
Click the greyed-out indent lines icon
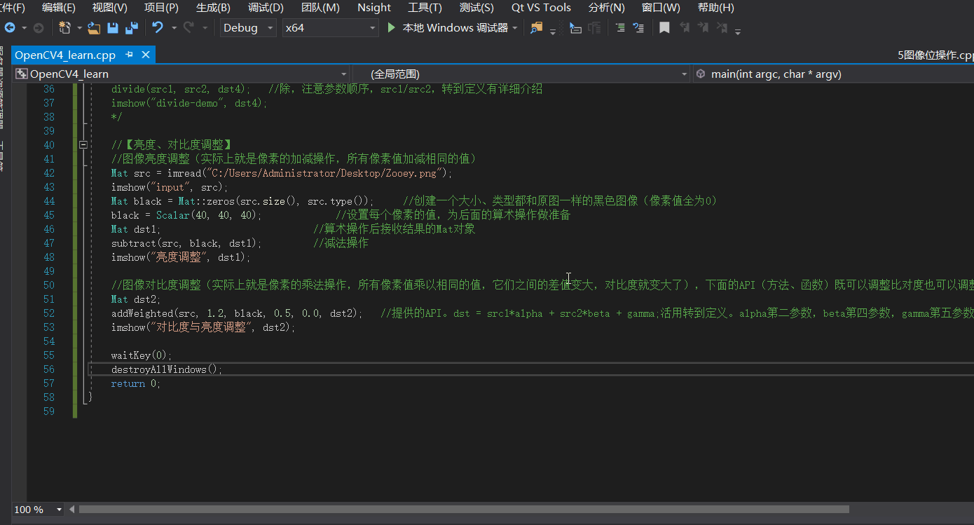point(594,28)
